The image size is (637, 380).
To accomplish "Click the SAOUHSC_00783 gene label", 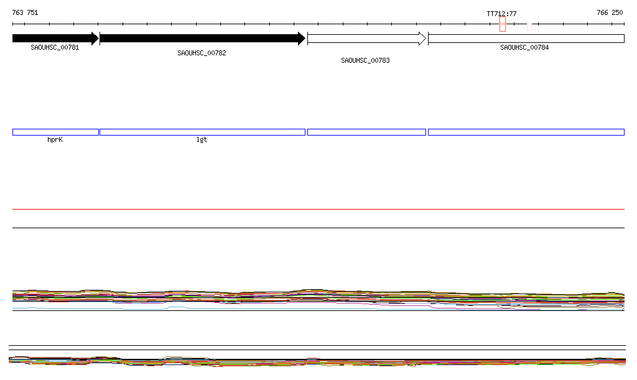I will click(x=365, y=61).
